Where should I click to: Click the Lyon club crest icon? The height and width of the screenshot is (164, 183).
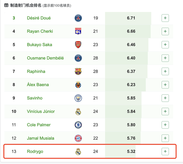pyautogui.click(x=78, y=31)
